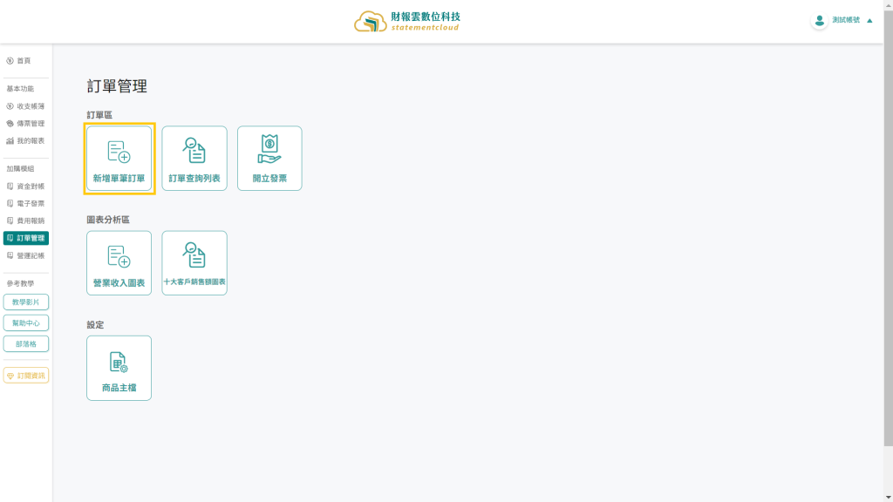Select 資金對帳 in the sidebar
The width and height of the screenshot is (893, 502).
pyautogui.click(x=30, y=187)
